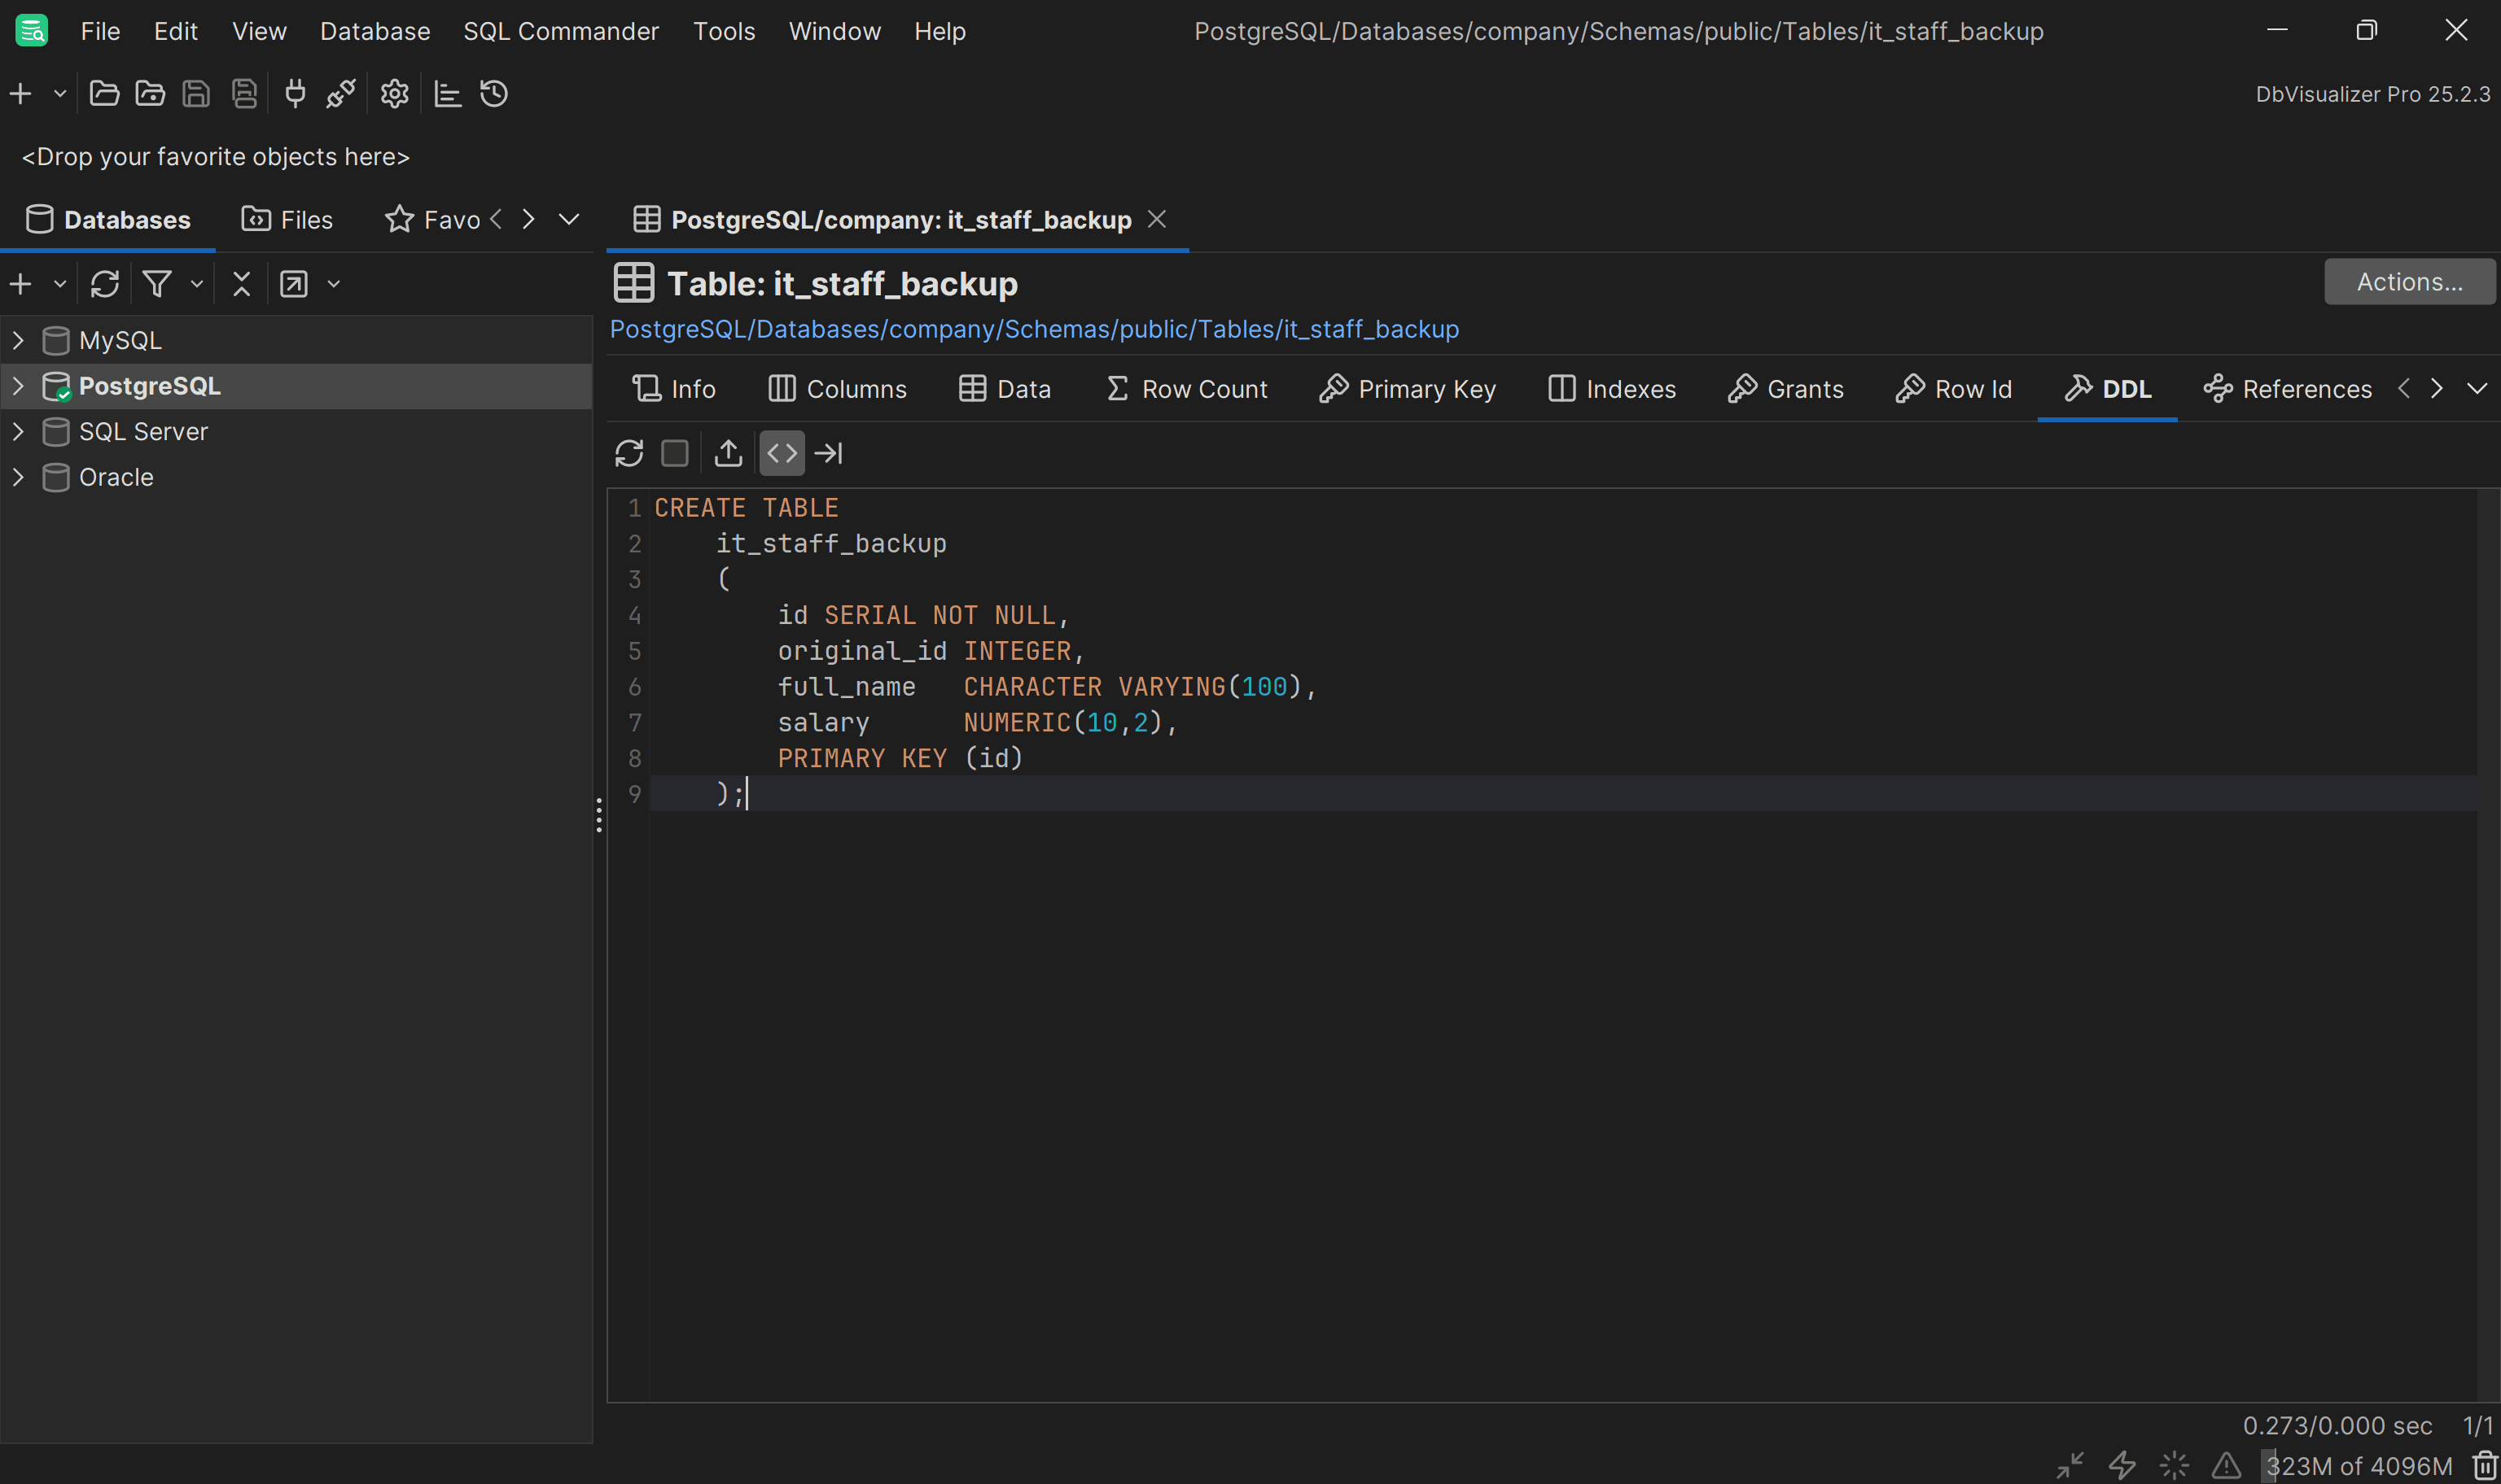The width and height of the screenshot is (2501, 1484).
Task: Click the stop square icon in DDL toolbar
Action: point(675,453)
